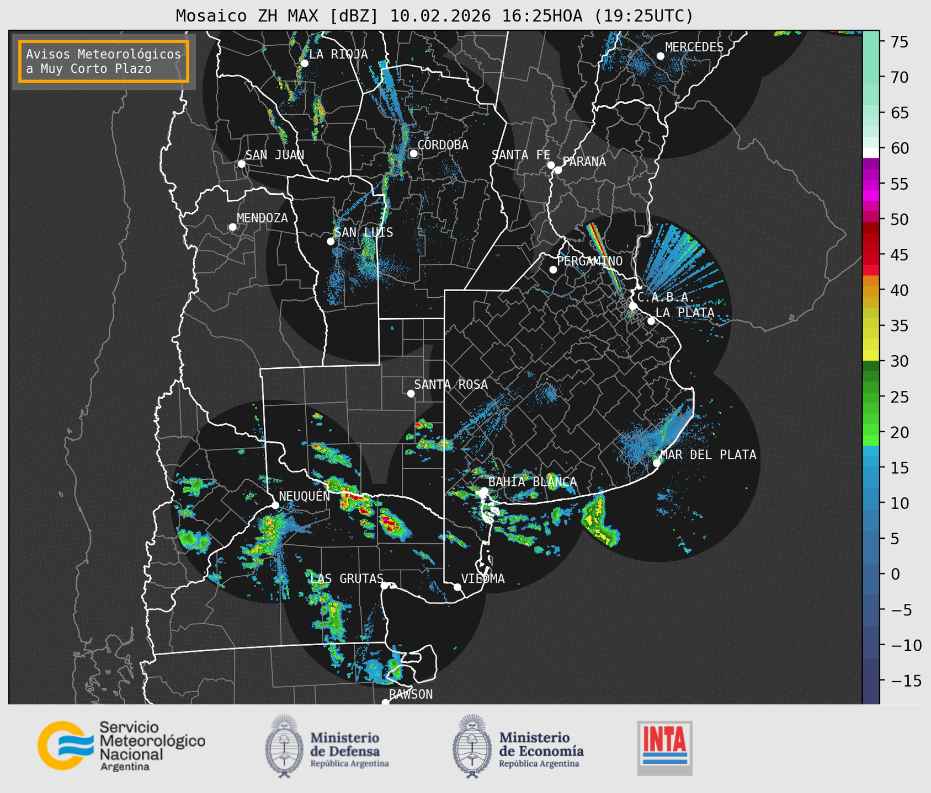
Task: Click the Mar del Plata marker dot
Action: 657,463
